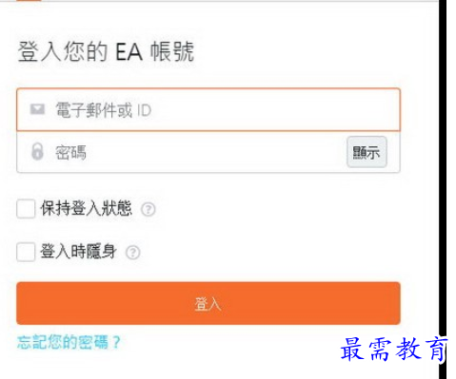The width and height of the screenshot is (456, 379).
Task: Tick the 登入時隱身 checkbox
Action: pos(26,252)
